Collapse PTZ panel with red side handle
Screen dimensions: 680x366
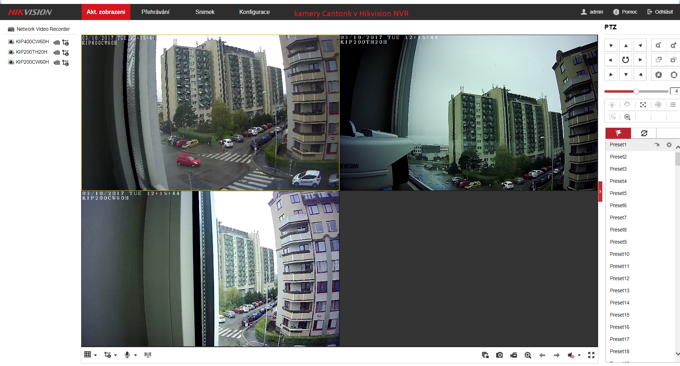tap(600, 191)
